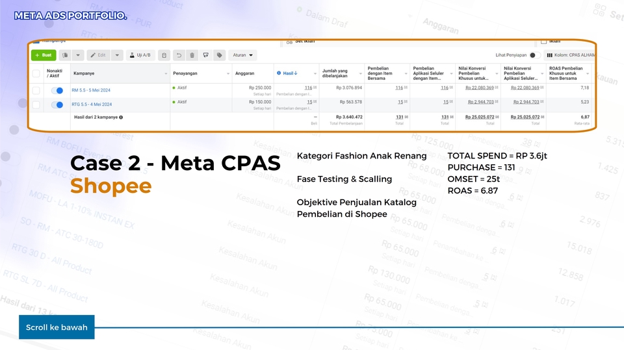
Task: Click total spend Rp 3.640.472
Action: [x=349, y=118]
